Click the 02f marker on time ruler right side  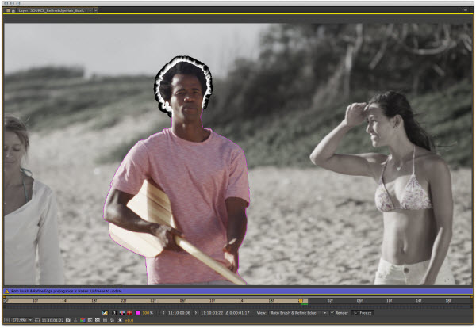pyautogui.click(x=330, y=301)
